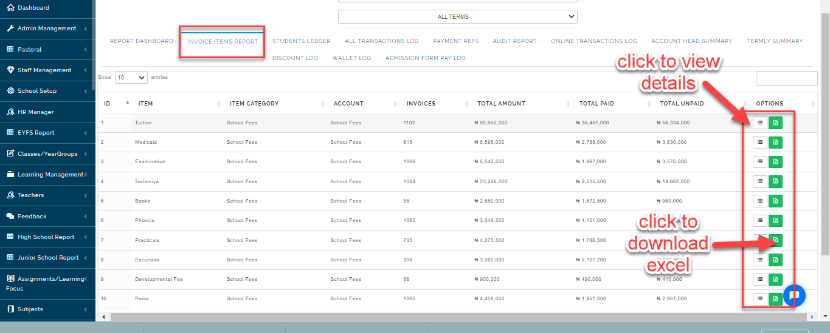830x333 pixels.
Task: Show details of Isslamiya invoice item
Action: (x=759, y=181)
